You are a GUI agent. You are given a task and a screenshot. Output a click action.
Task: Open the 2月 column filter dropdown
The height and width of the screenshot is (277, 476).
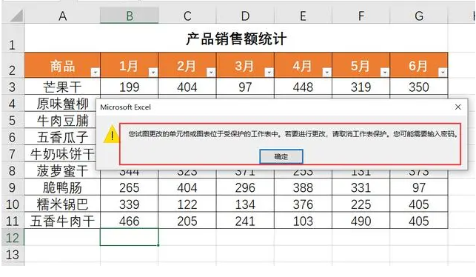click(211, 73)
